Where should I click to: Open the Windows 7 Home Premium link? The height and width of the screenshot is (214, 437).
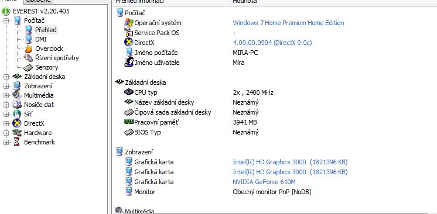(288, 23)
